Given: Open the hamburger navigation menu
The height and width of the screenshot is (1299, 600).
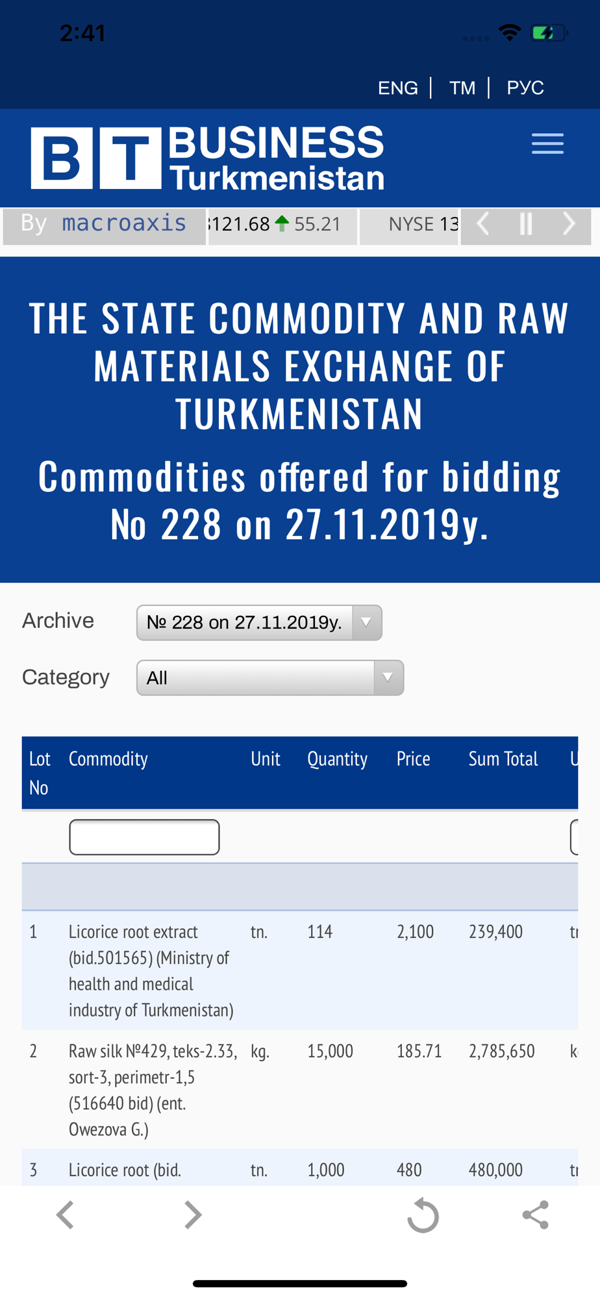Looking at the screenshot, I should tap(547, 144).
